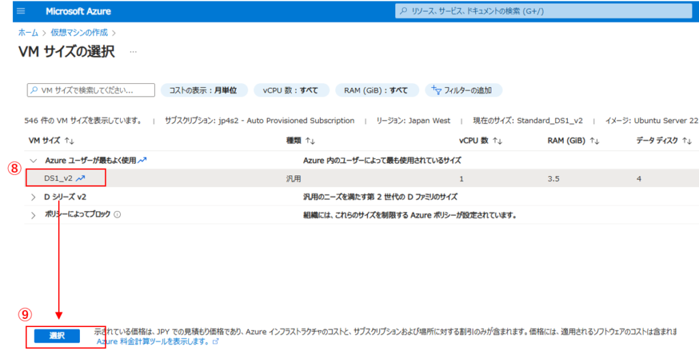The width and height of the screenshot is (699, 355).
Task: Sort by 種類 column
Action: 300,141
